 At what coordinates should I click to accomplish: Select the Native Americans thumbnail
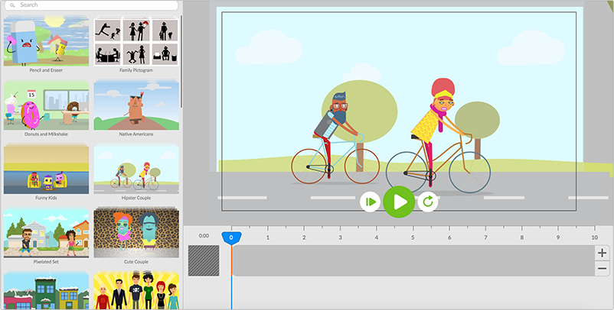pos(136,105)
